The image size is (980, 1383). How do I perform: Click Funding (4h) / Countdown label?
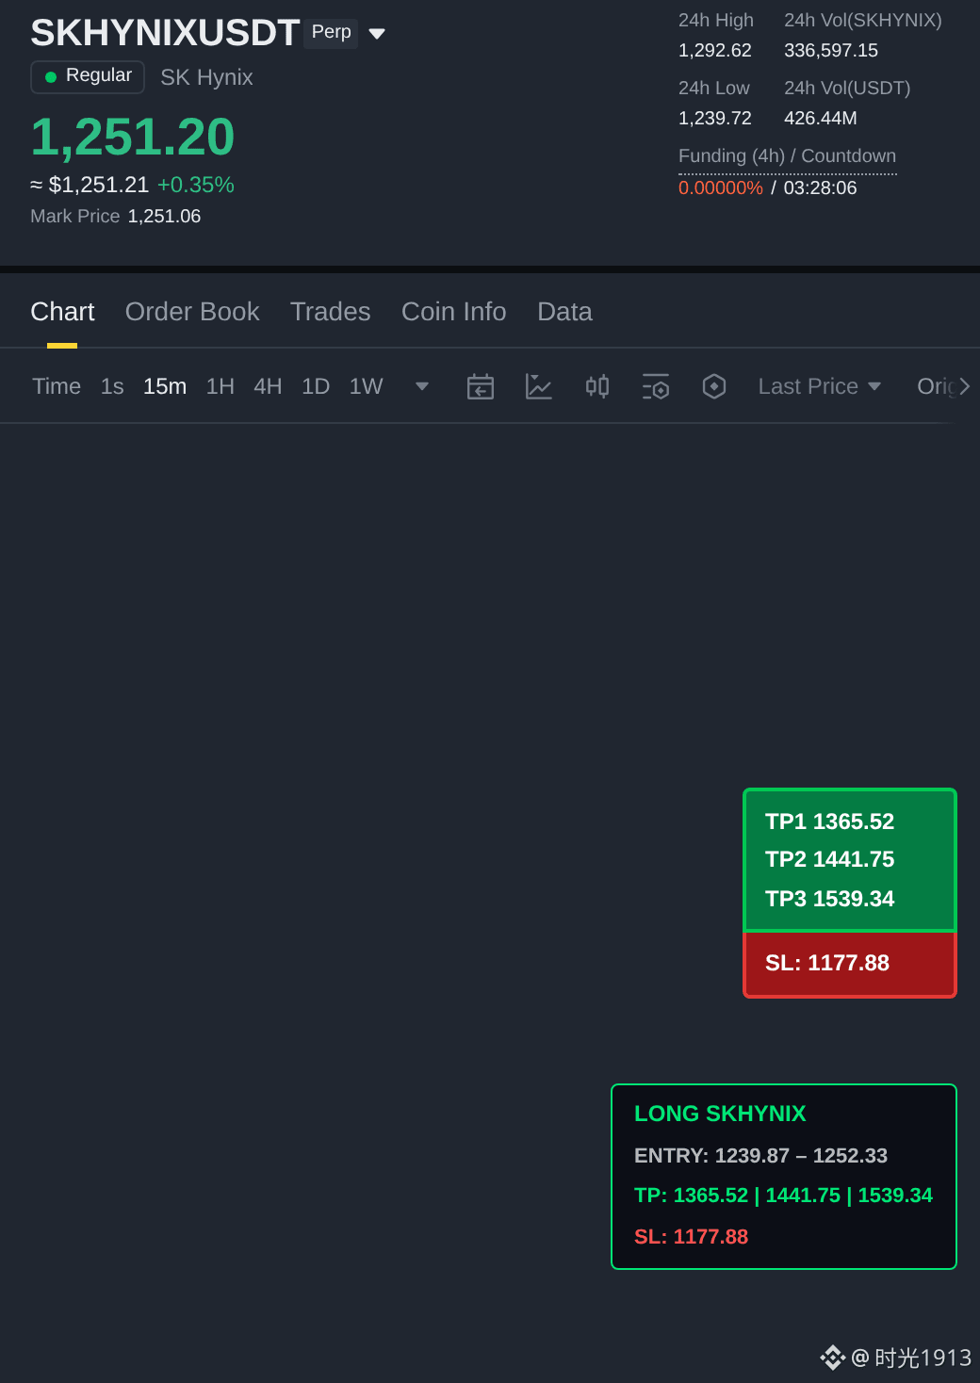click(x=787, y=155)
